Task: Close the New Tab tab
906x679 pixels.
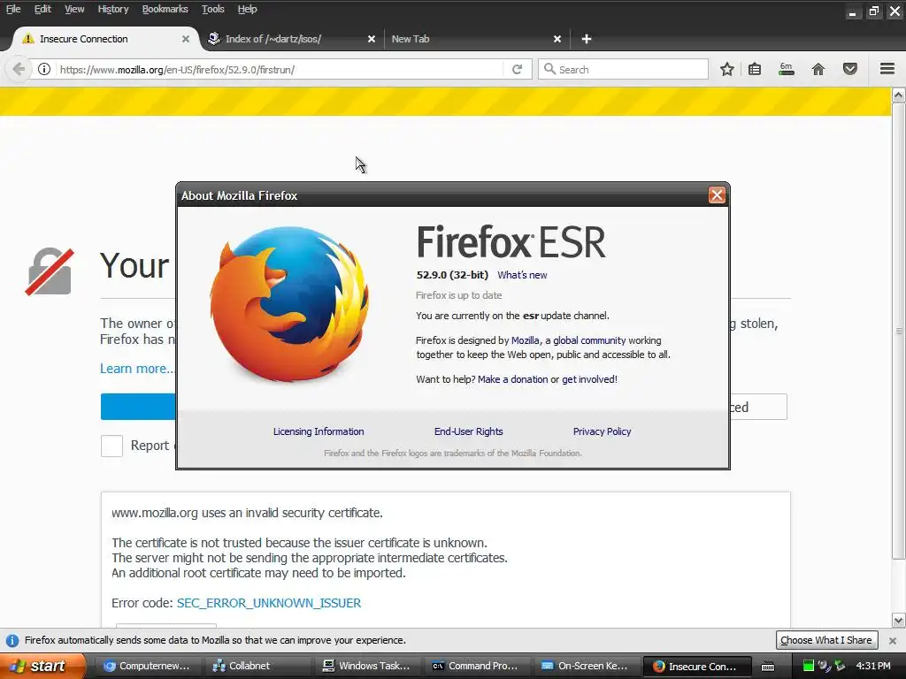Action: [x=557, y=39]
